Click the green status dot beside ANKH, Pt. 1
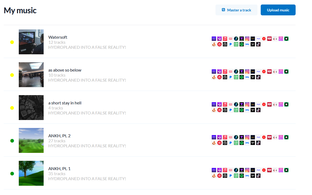The width and height of the screenshot is (312, 195). coord(12,174)
